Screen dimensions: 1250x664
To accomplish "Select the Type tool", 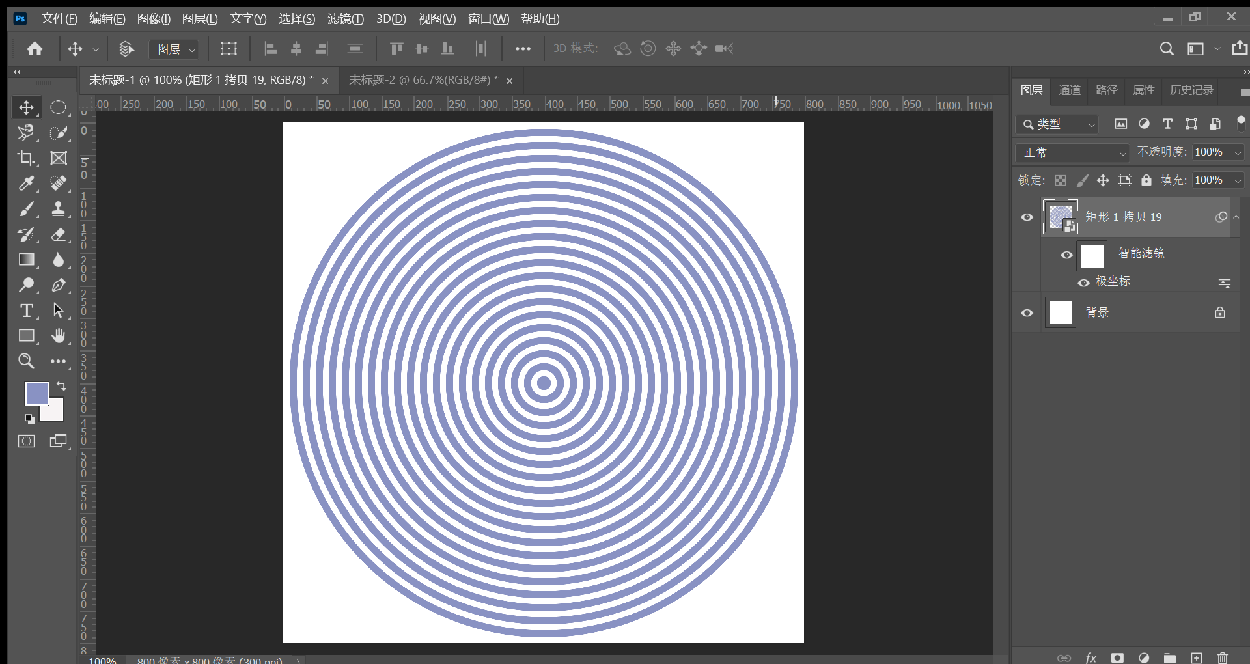I will [x=26, y=311].
